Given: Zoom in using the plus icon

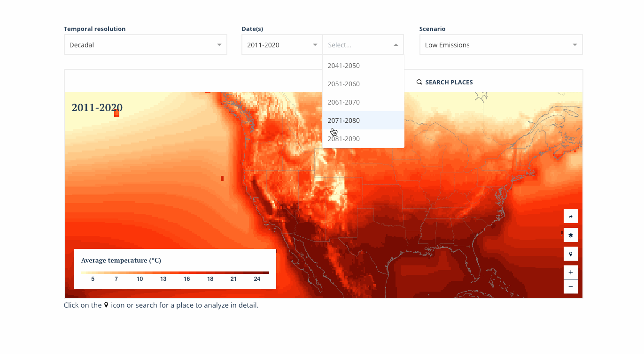Looking at the screenshot, I should pyautogui.click(x=570, y=272).
